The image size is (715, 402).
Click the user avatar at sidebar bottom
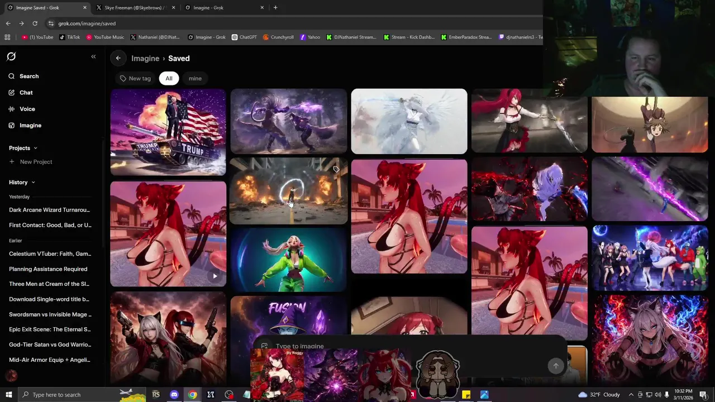11,376
